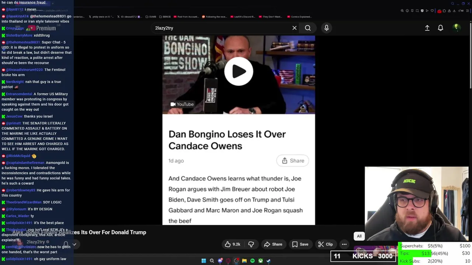Image resolution: width=472 pixels, height=265 pixels.
Task: Save the video to a playlist
Action: (x=300, y=244)
